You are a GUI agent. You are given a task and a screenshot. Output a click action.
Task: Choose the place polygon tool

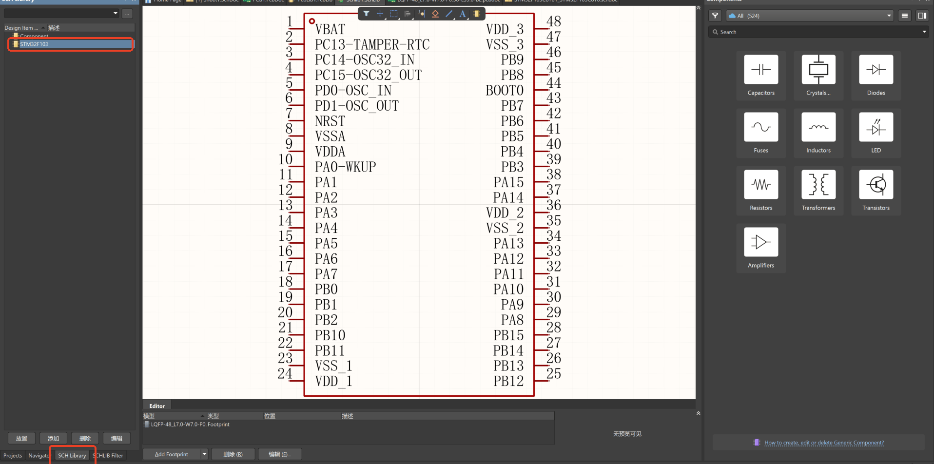point(435,14)
